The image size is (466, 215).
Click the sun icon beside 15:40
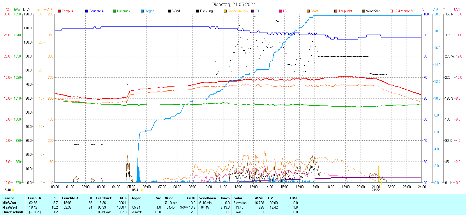click(x=13, y=190)
